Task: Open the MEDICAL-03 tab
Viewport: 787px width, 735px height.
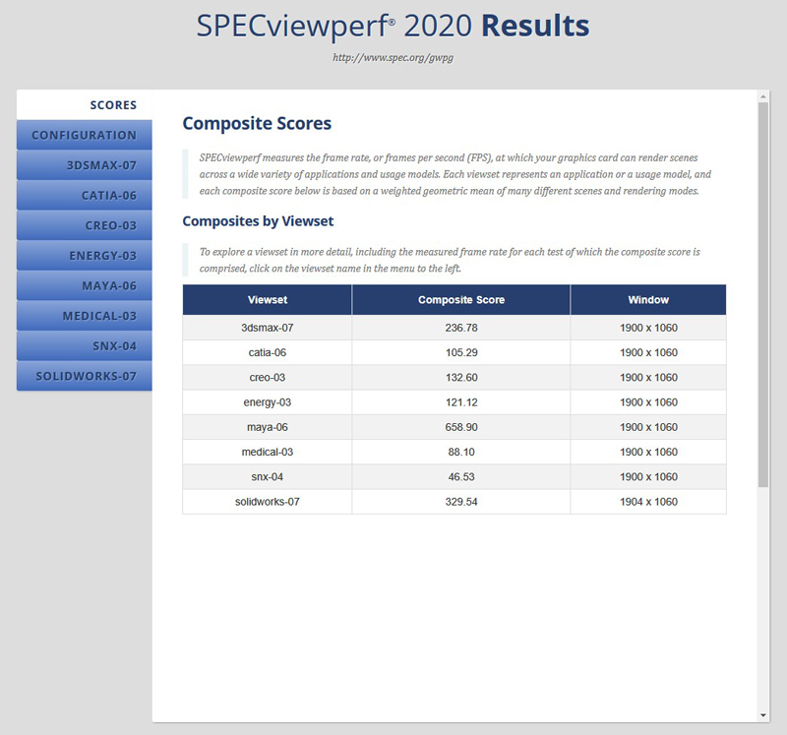Action: coord(85,316)
